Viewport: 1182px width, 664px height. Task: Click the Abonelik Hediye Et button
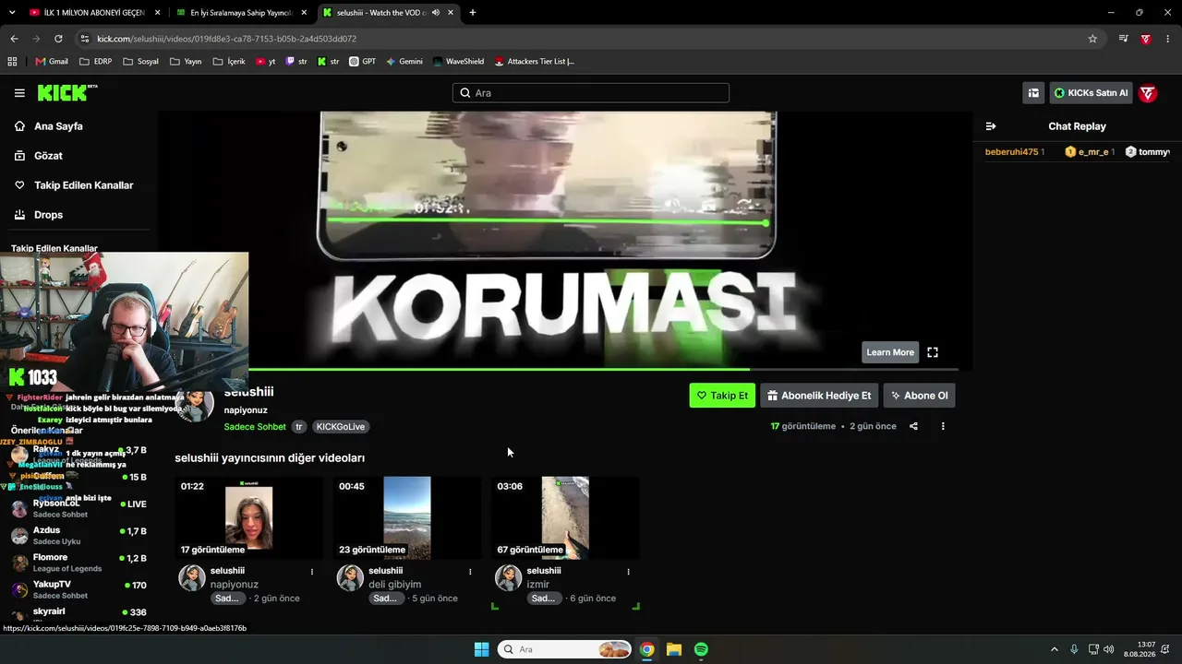819,396
